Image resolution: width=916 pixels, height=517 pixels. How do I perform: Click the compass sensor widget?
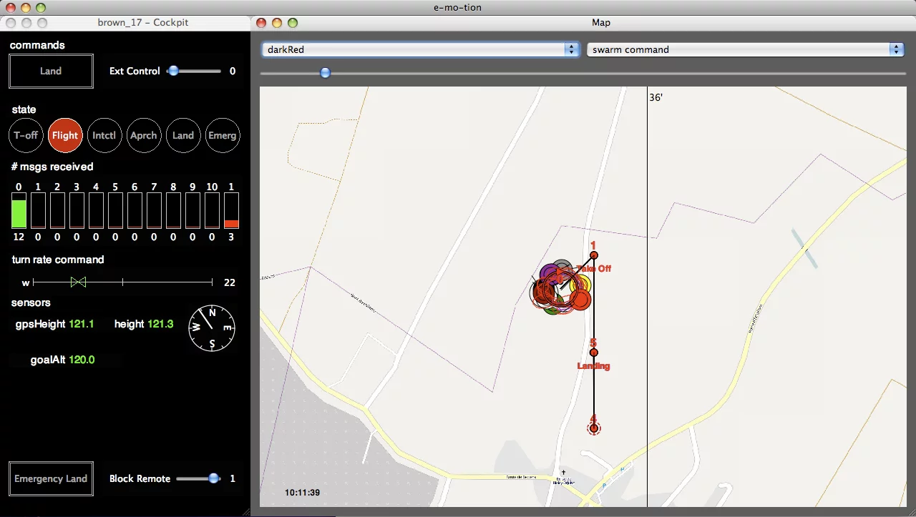tap(212, 328)
